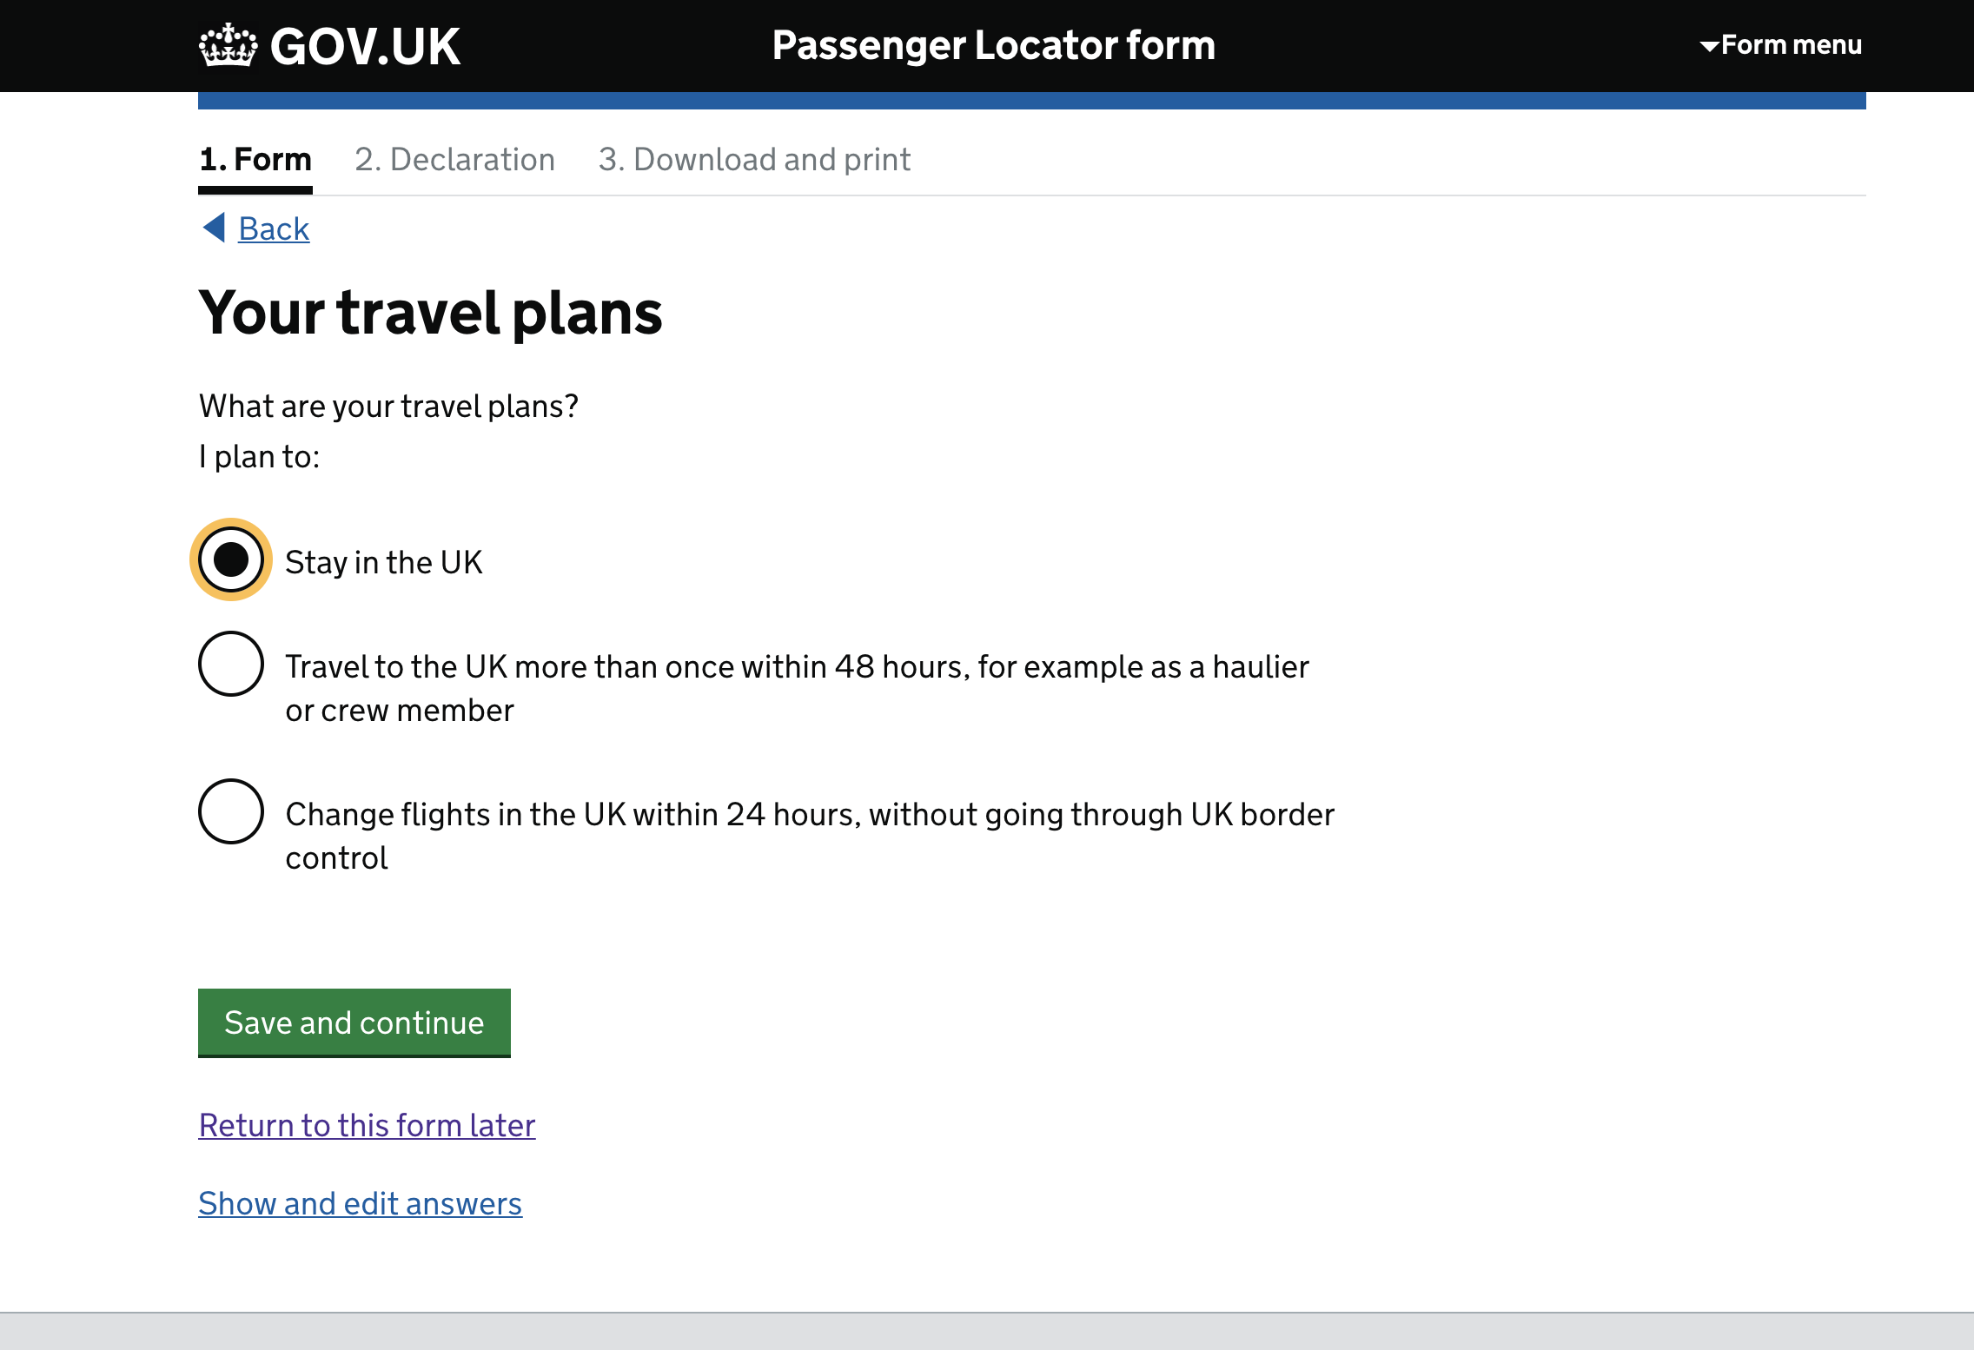The image size is (1974, 1350).
Task: Follow the Return to this form later link
Action: (367, 1126)
